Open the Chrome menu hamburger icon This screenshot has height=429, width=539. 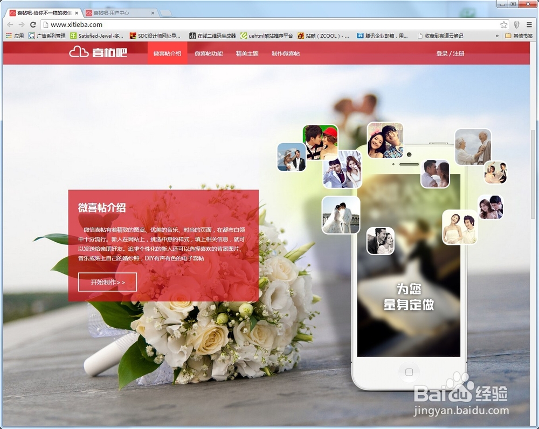click(x=529, y=25)
